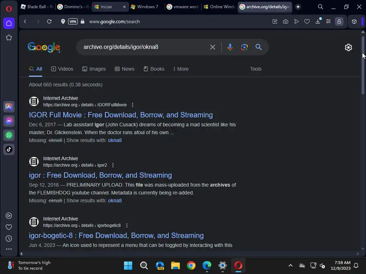
Task: Open Easy Setup sliders icon
Action: (328, 21)
